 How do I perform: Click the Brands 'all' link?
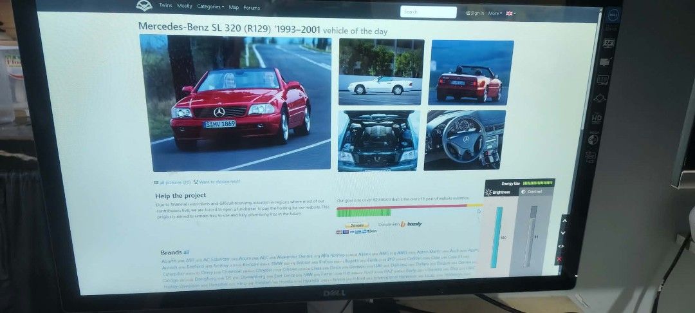186,252
